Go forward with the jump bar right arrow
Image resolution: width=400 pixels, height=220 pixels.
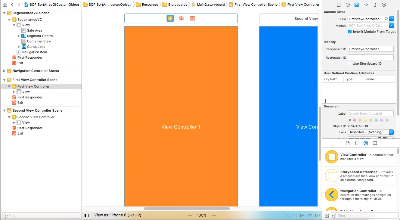(19, 5)
